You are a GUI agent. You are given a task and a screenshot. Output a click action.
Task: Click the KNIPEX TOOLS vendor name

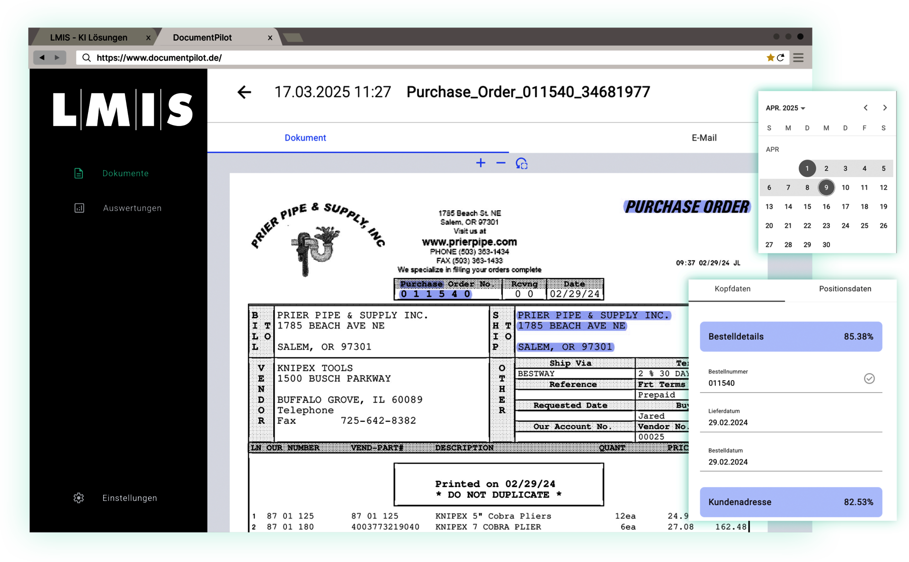(315, 368)
